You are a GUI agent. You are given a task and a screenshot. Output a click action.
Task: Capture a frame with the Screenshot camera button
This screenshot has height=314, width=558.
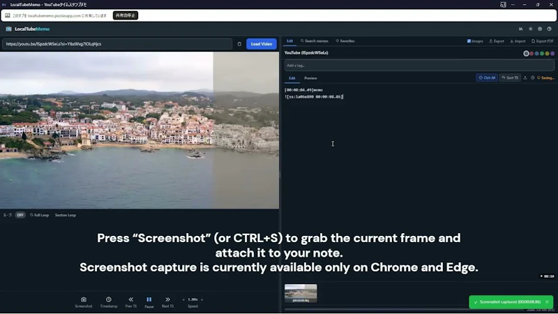[84, 302]
